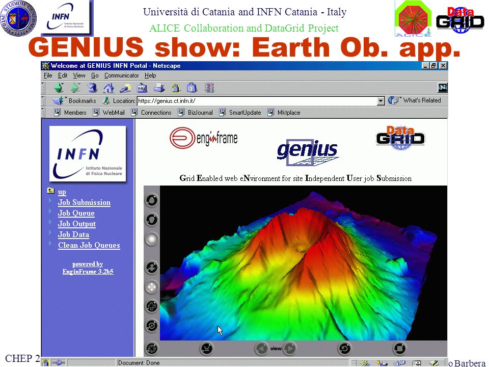Go to Home using the house icon

click(x=108, y=88)
